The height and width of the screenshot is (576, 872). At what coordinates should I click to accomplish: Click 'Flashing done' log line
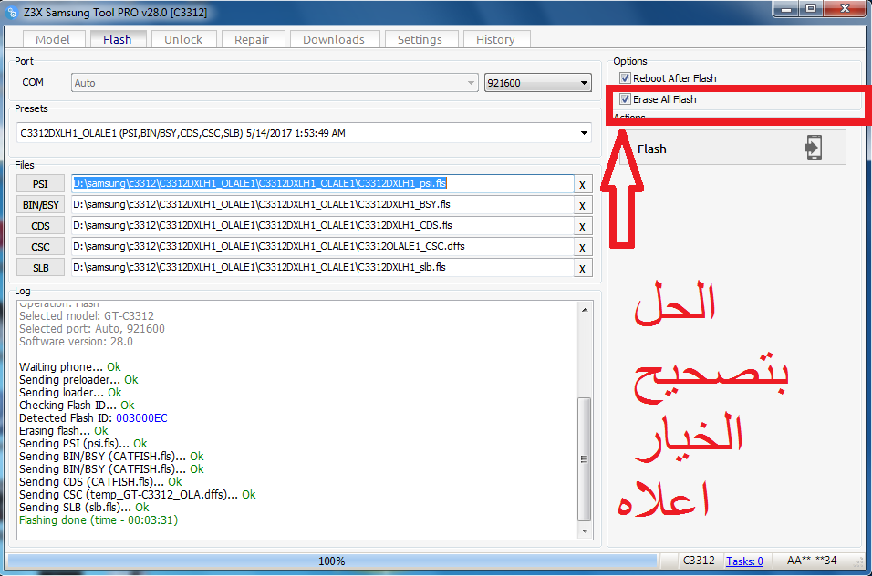pos(99,519)
